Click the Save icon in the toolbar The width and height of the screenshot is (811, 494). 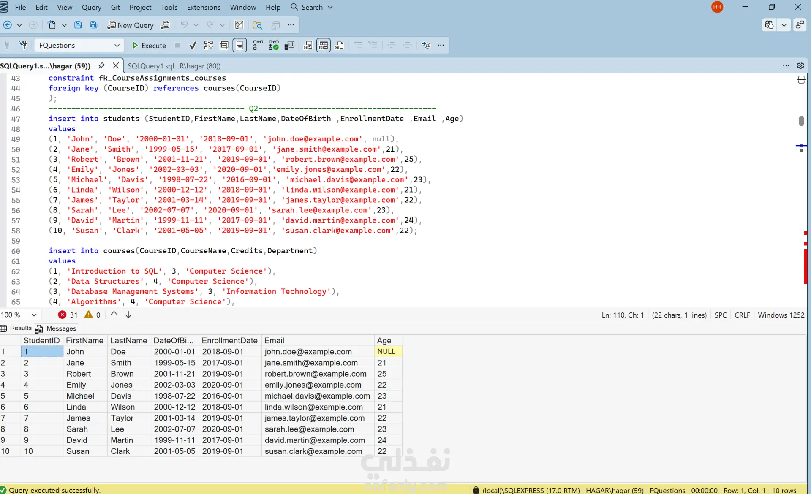click(78, 25)
